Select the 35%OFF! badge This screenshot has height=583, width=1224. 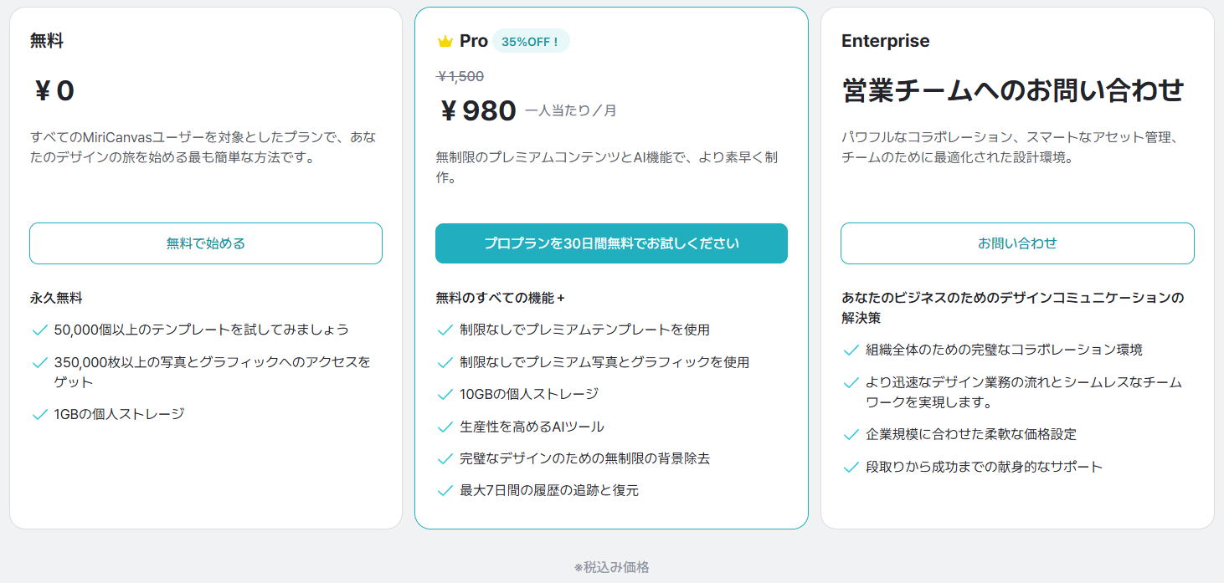click(531, 41)
